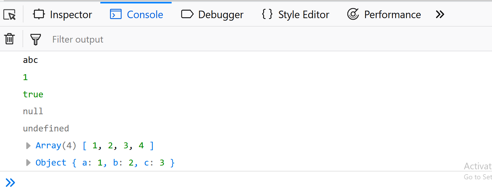Activate the node picker tool
The image size is (492, 189).
tap(9, 14)
